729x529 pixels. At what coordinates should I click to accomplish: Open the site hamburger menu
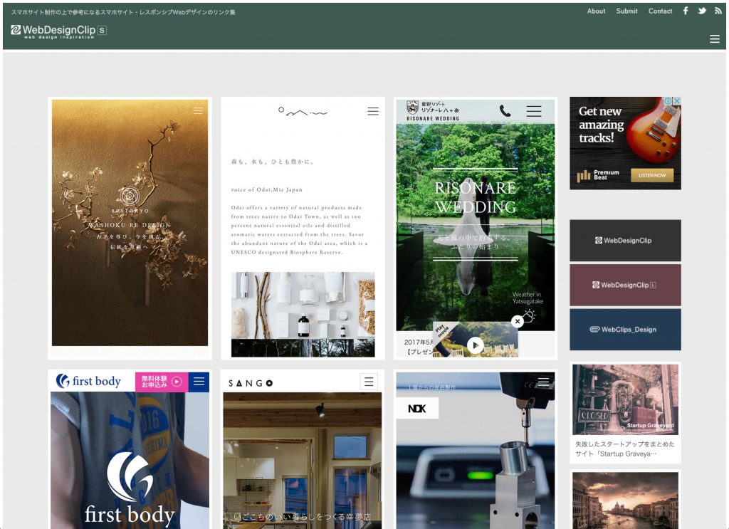[715, 39]
